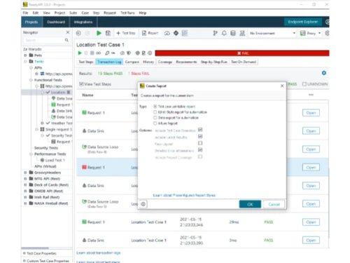Select the Data export for automation radio button

click(x=155, y=118)
